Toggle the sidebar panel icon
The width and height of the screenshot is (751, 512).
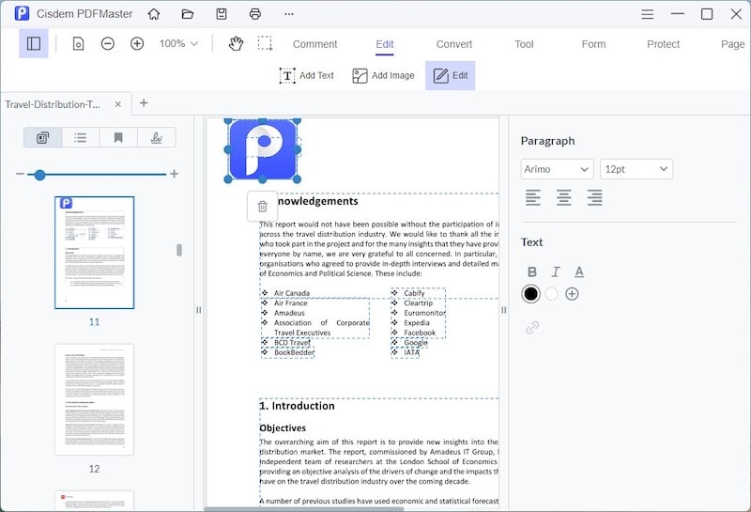pyautogui.click(x=34, y=43)
